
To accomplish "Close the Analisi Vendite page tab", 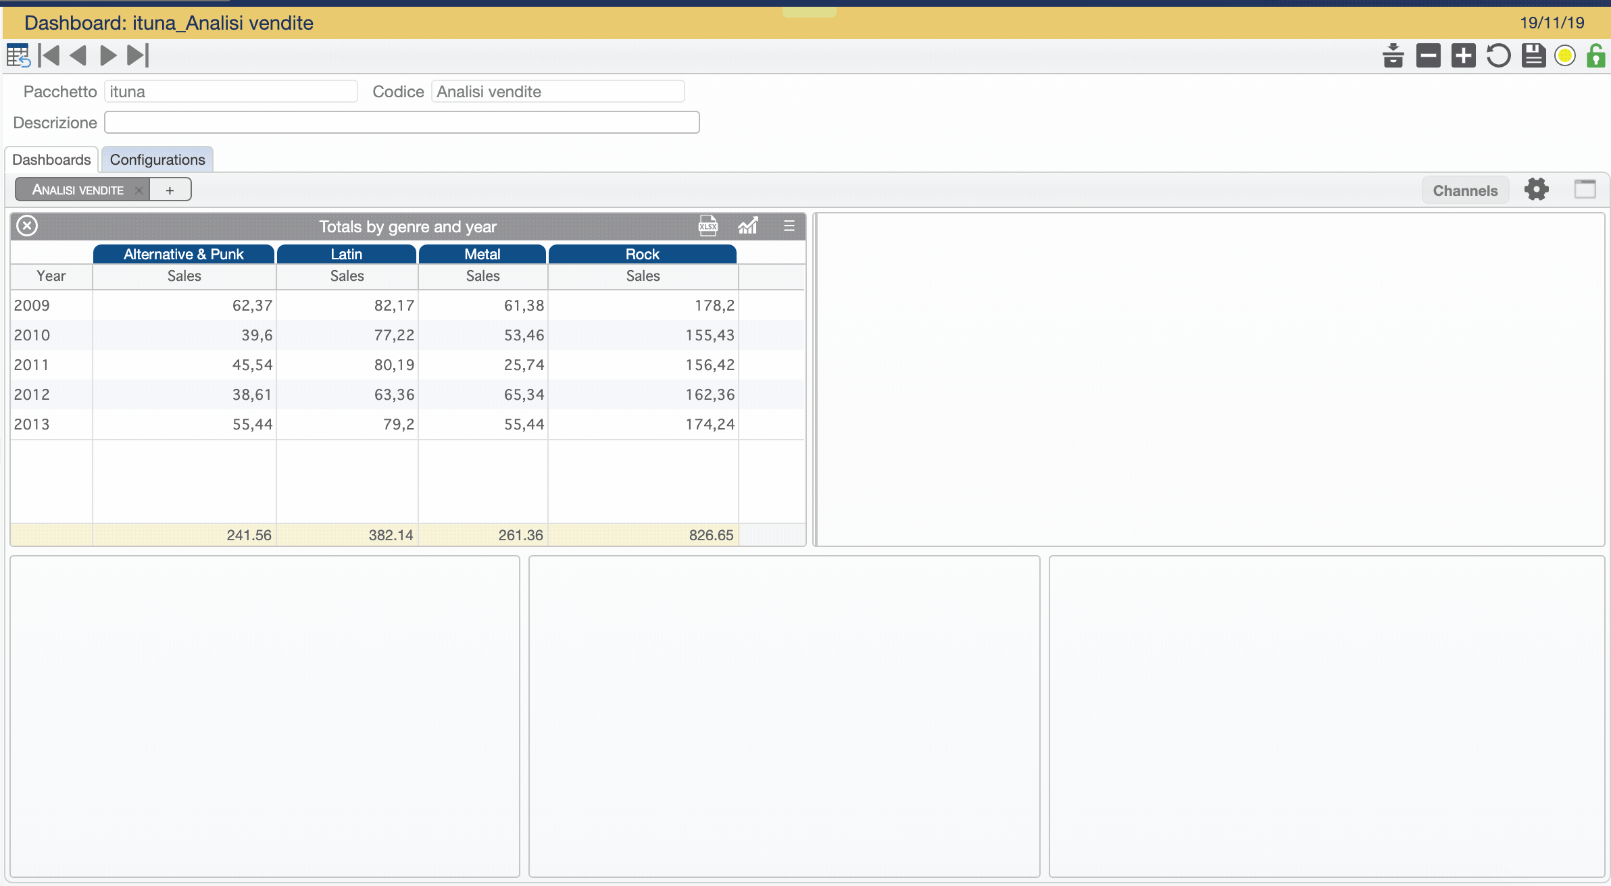I will (139, 190).
